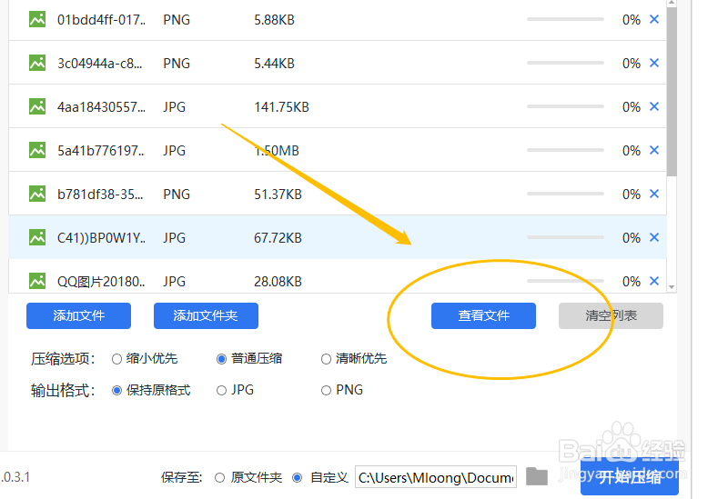Click size value 28.08KB
The image size is (728, 499).
click(278, 282)
